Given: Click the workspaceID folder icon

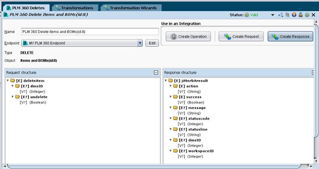Looking at the screenshot, I should [x=176, y=151].
